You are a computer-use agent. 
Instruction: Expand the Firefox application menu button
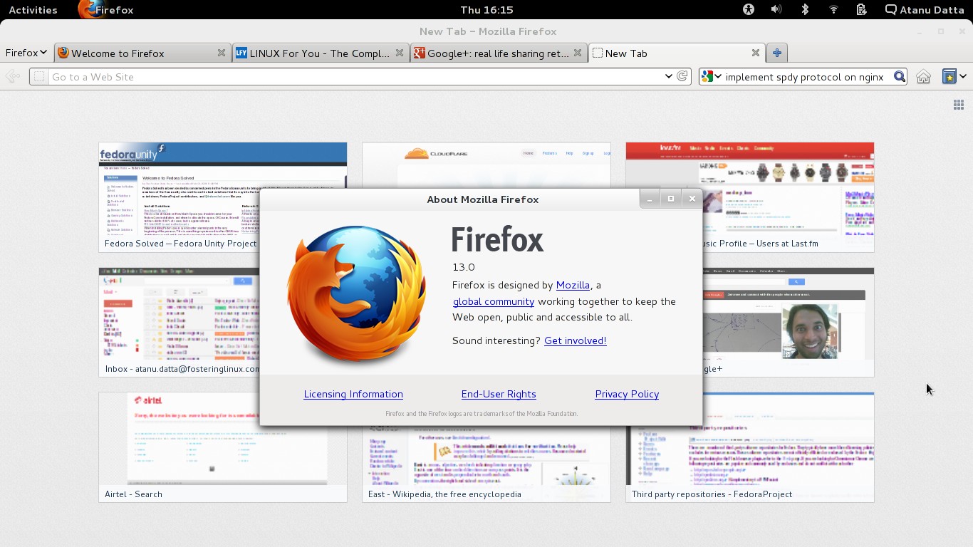coord(26,53)
